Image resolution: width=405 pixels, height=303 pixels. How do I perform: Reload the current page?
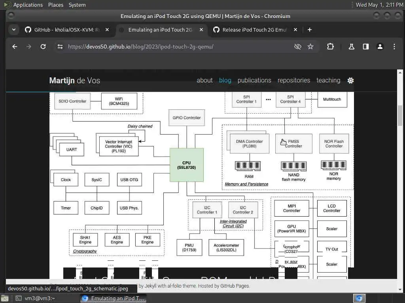coord(43,47)
